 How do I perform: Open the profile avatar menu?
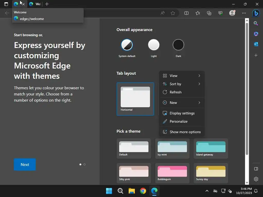[x=232, y=13]
